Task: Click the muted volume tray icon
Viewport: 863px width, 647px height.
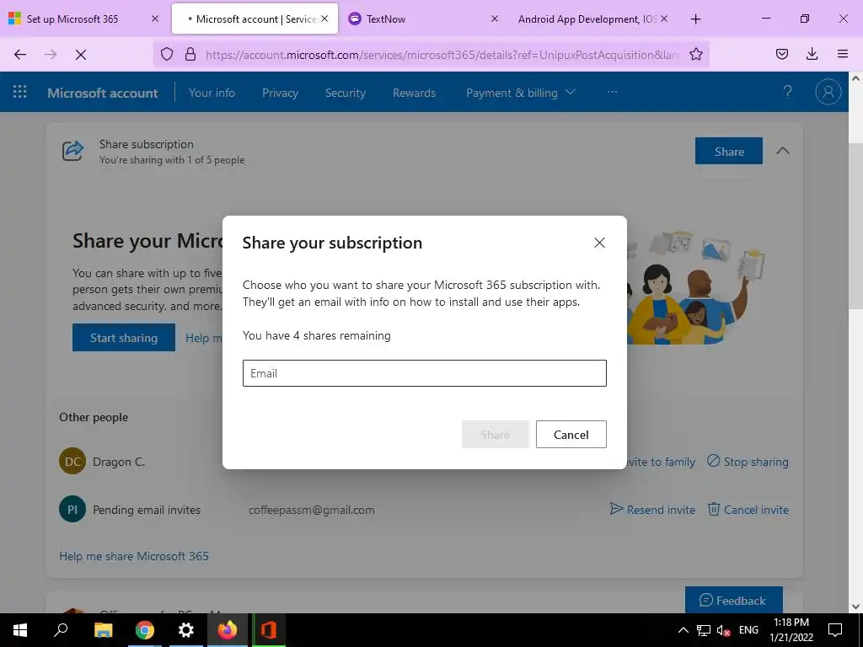Action: pos(724,630)
